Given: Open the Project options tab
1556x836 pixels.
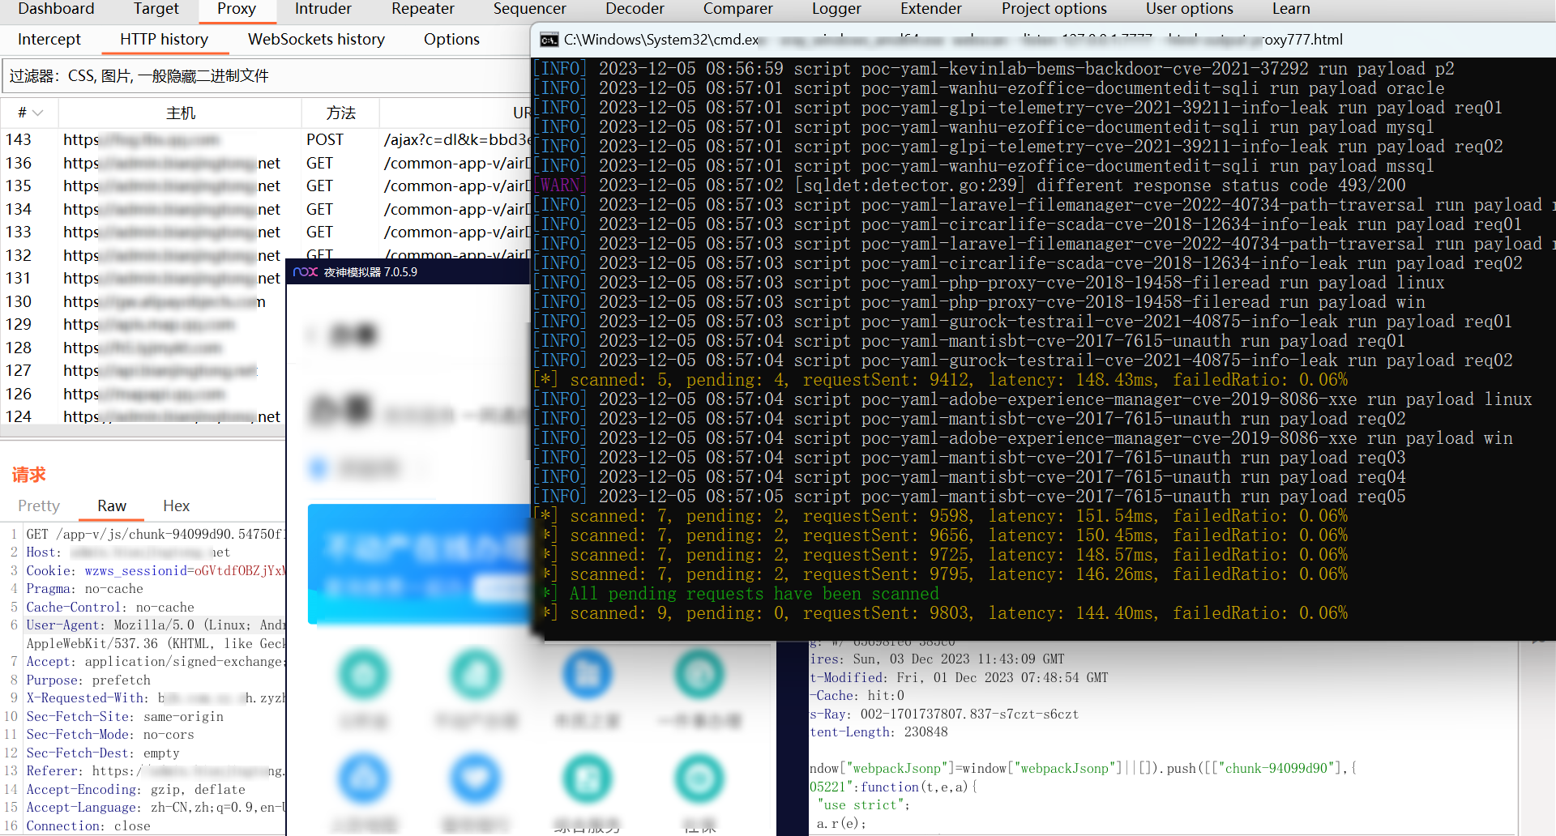Looking at the screenshot, I should [1054, 9].
